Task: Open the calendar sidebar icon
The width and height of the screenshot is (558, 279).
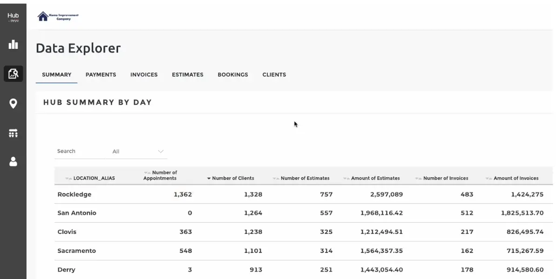Action: pos(13,133)
